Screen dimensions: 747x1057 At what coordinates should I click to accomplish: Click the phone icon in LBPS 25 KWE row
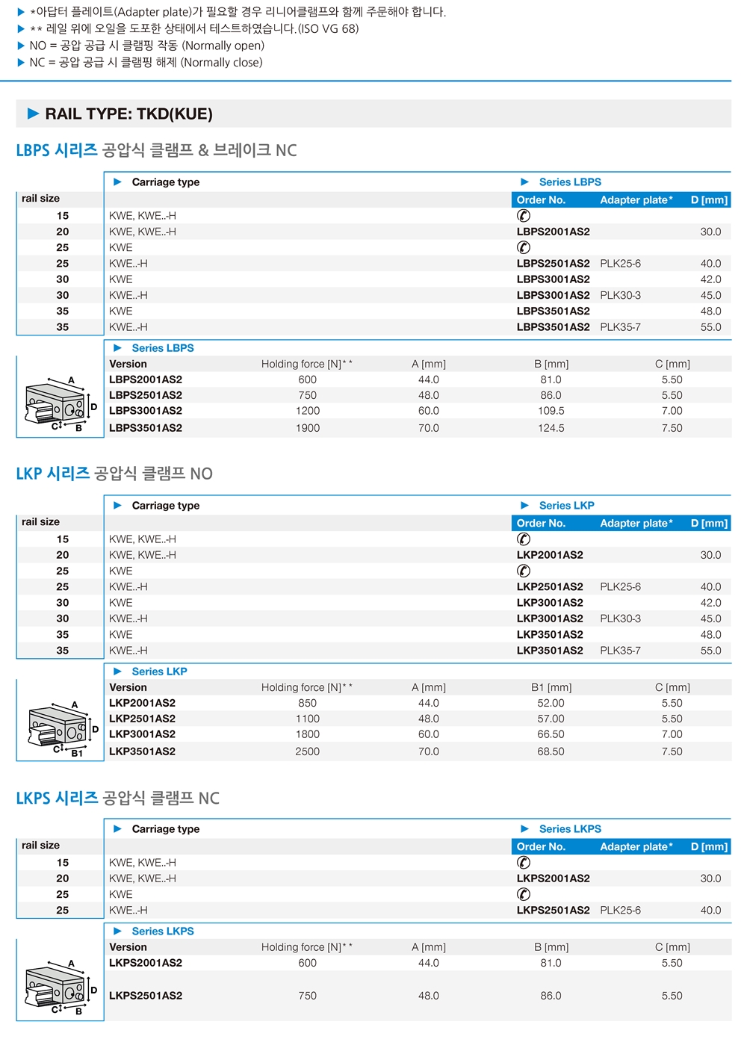[524, 247]
